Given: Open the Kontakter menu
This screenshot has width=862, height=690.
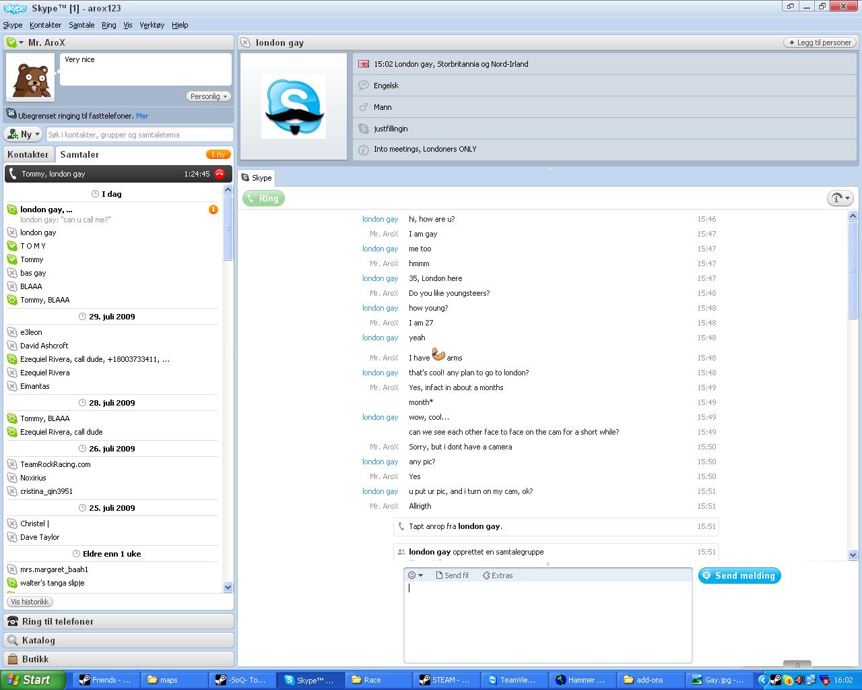Looking at the screenshot, I should [x=46, y=25].
